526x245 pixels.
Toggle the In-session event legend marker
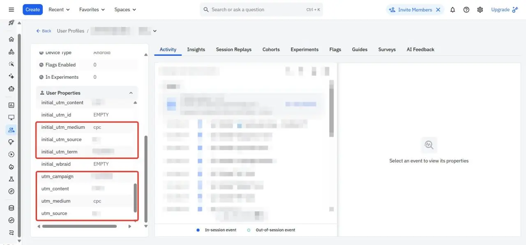pyautogui.click(x=198, y=230)
